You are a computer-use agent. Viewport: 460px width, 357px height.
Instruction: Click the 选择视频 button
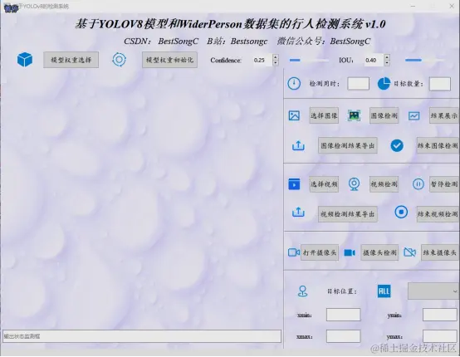click(x=324, y=184)
